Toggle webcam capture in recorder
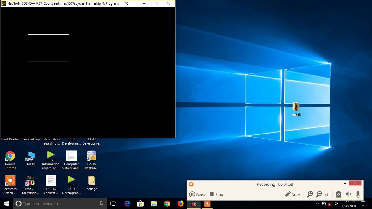The image size is (372, 209). pos(339,194)
